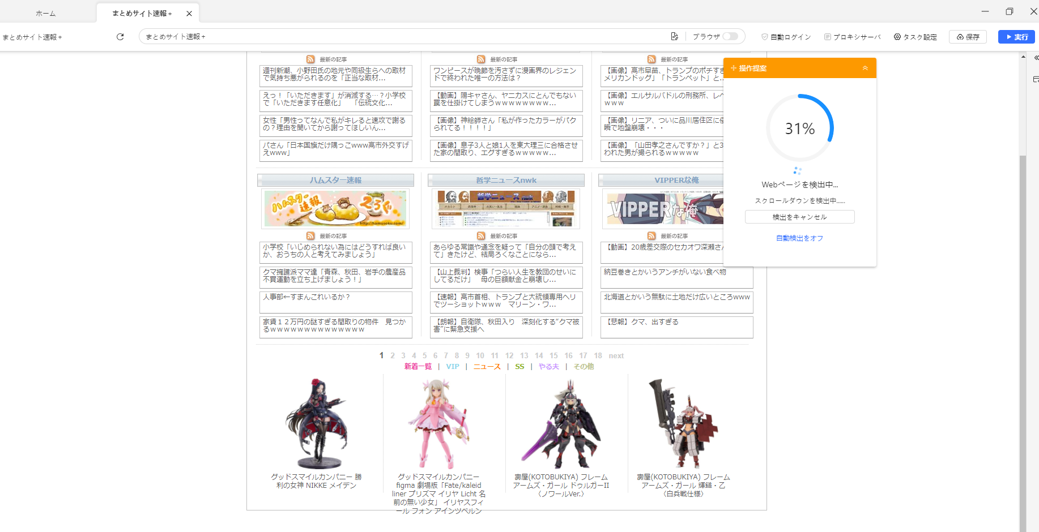The image size is (1039, 532).
Task: Close the まとめサイト速報+ tab
Action: (189, 13)
